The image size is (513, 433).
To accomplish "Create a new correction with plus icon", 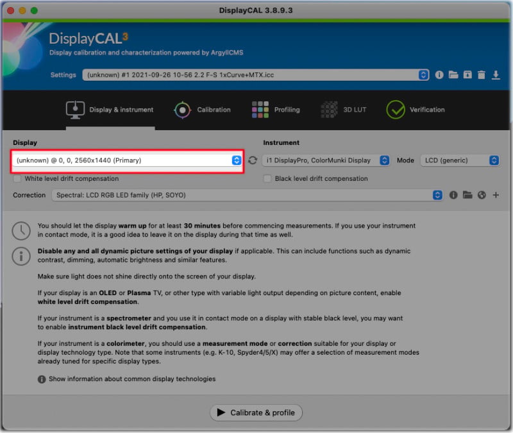I will click(496, 195).
